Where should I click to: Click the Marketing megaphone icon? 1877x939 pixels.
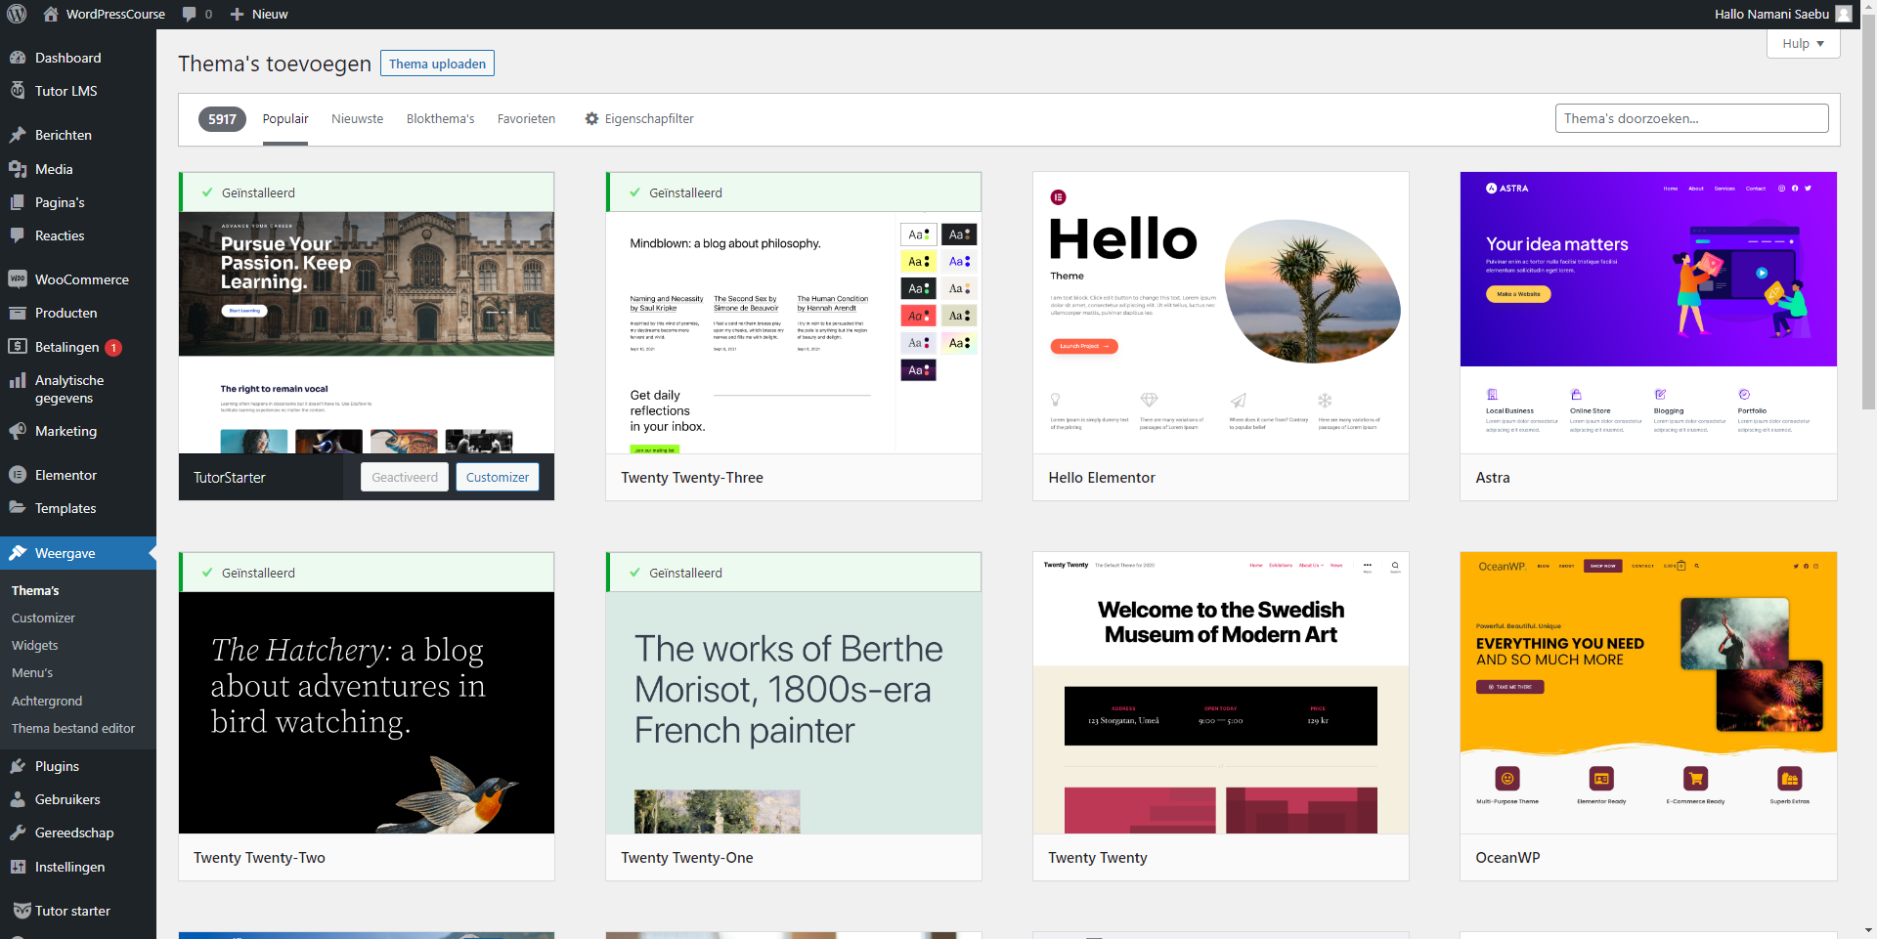click(x=18, y=431)
